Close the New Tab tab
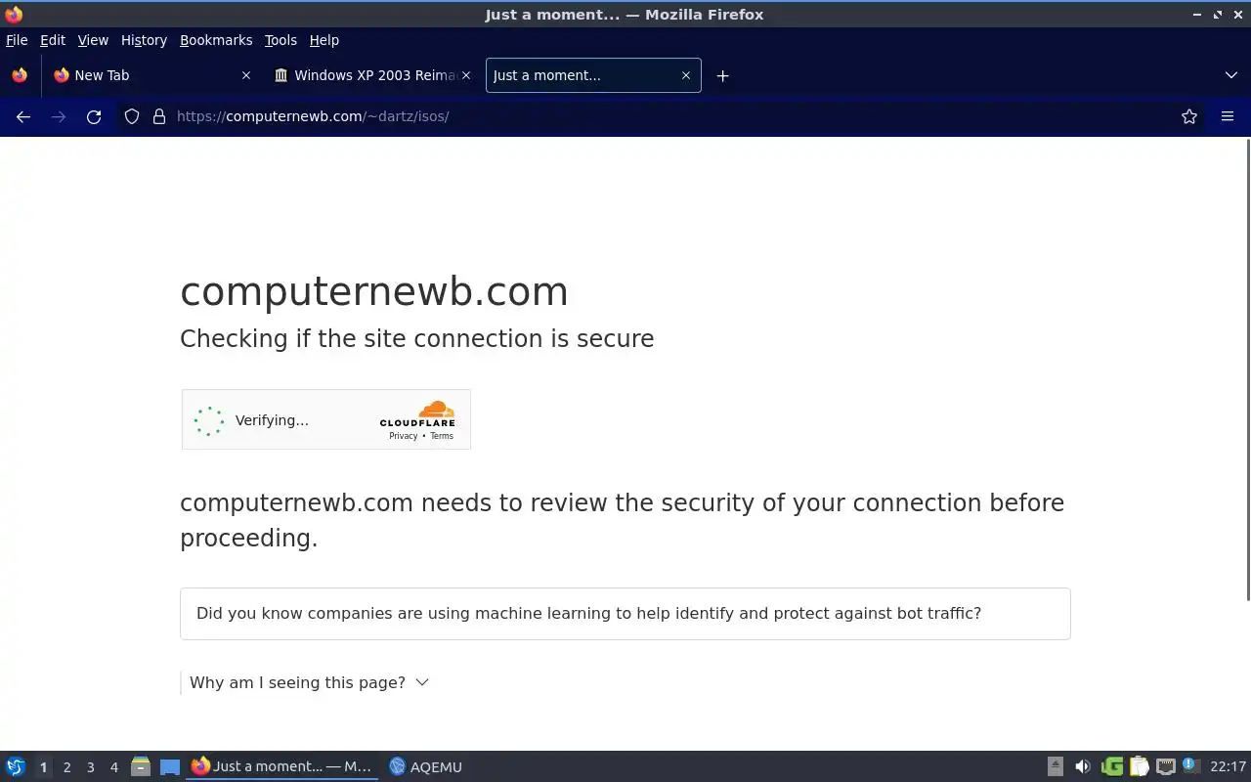Screen dimensions: 1251x782 click(246, 75)
